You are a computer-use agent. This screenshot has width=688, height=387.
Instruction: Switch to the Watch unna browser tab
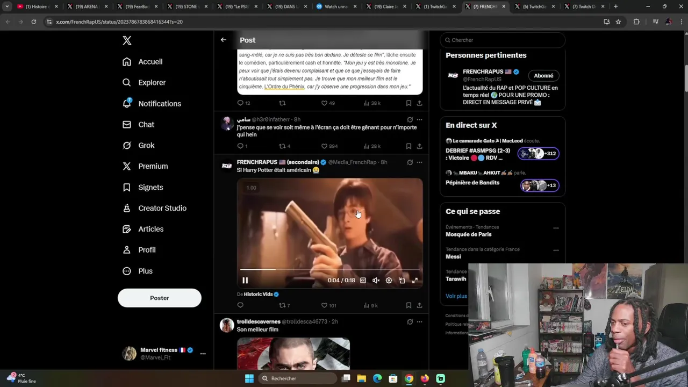coord(336,6)
